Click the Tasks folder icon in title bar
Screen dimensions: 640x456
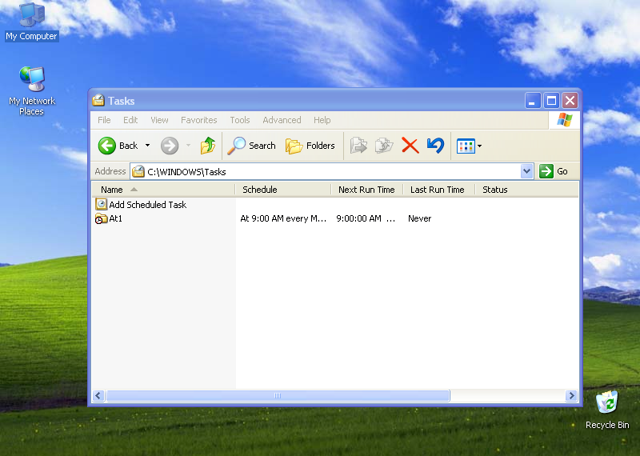click(98, 100)
